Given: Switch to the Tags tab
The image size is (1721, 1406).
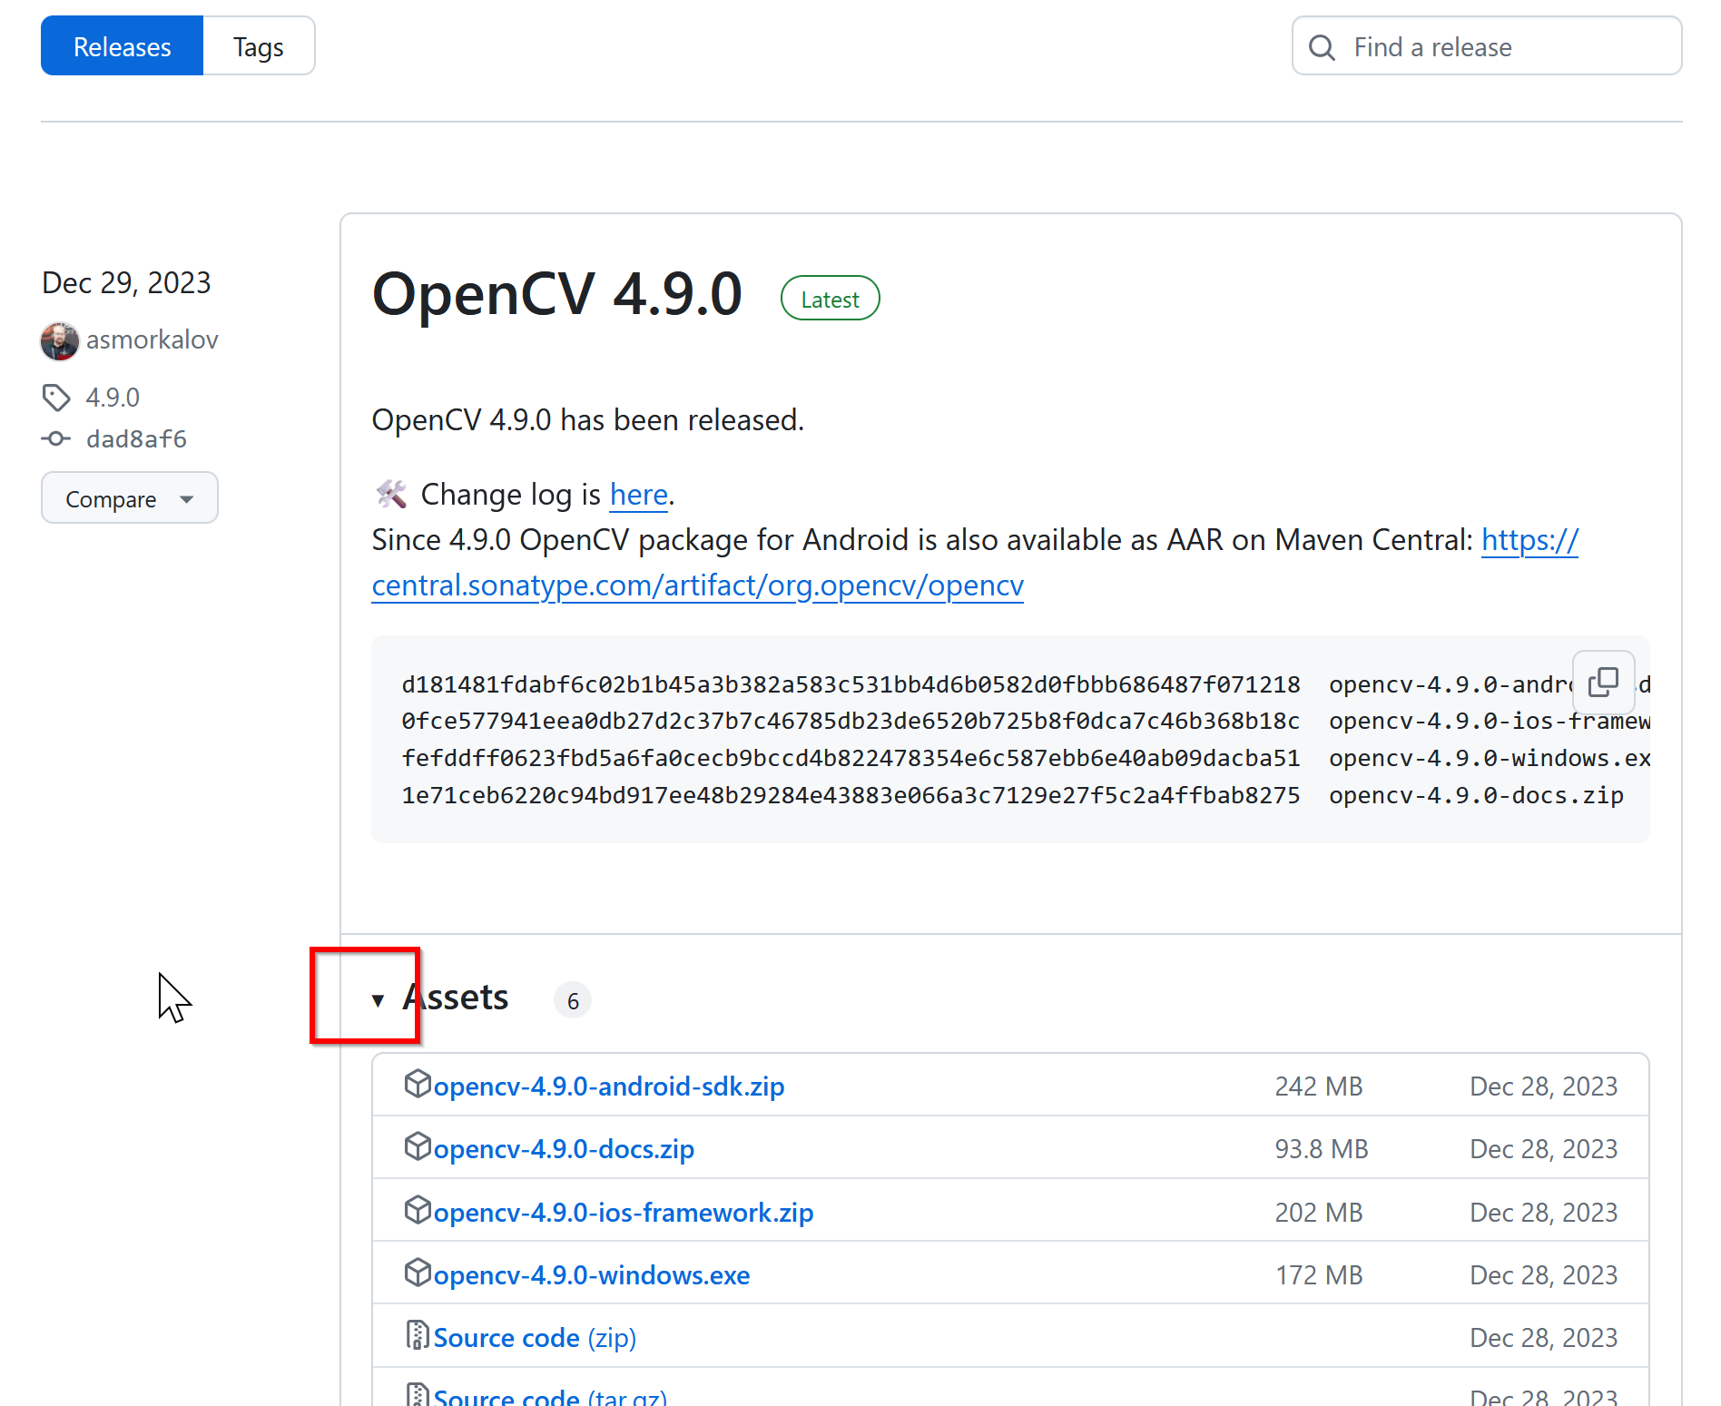Looking at the screenshot, I should [x=259, y=46].
